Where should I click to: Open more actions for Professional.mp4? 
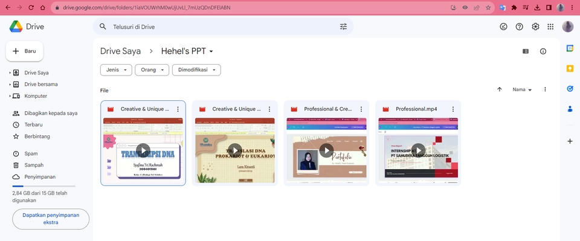click(453, 109)
